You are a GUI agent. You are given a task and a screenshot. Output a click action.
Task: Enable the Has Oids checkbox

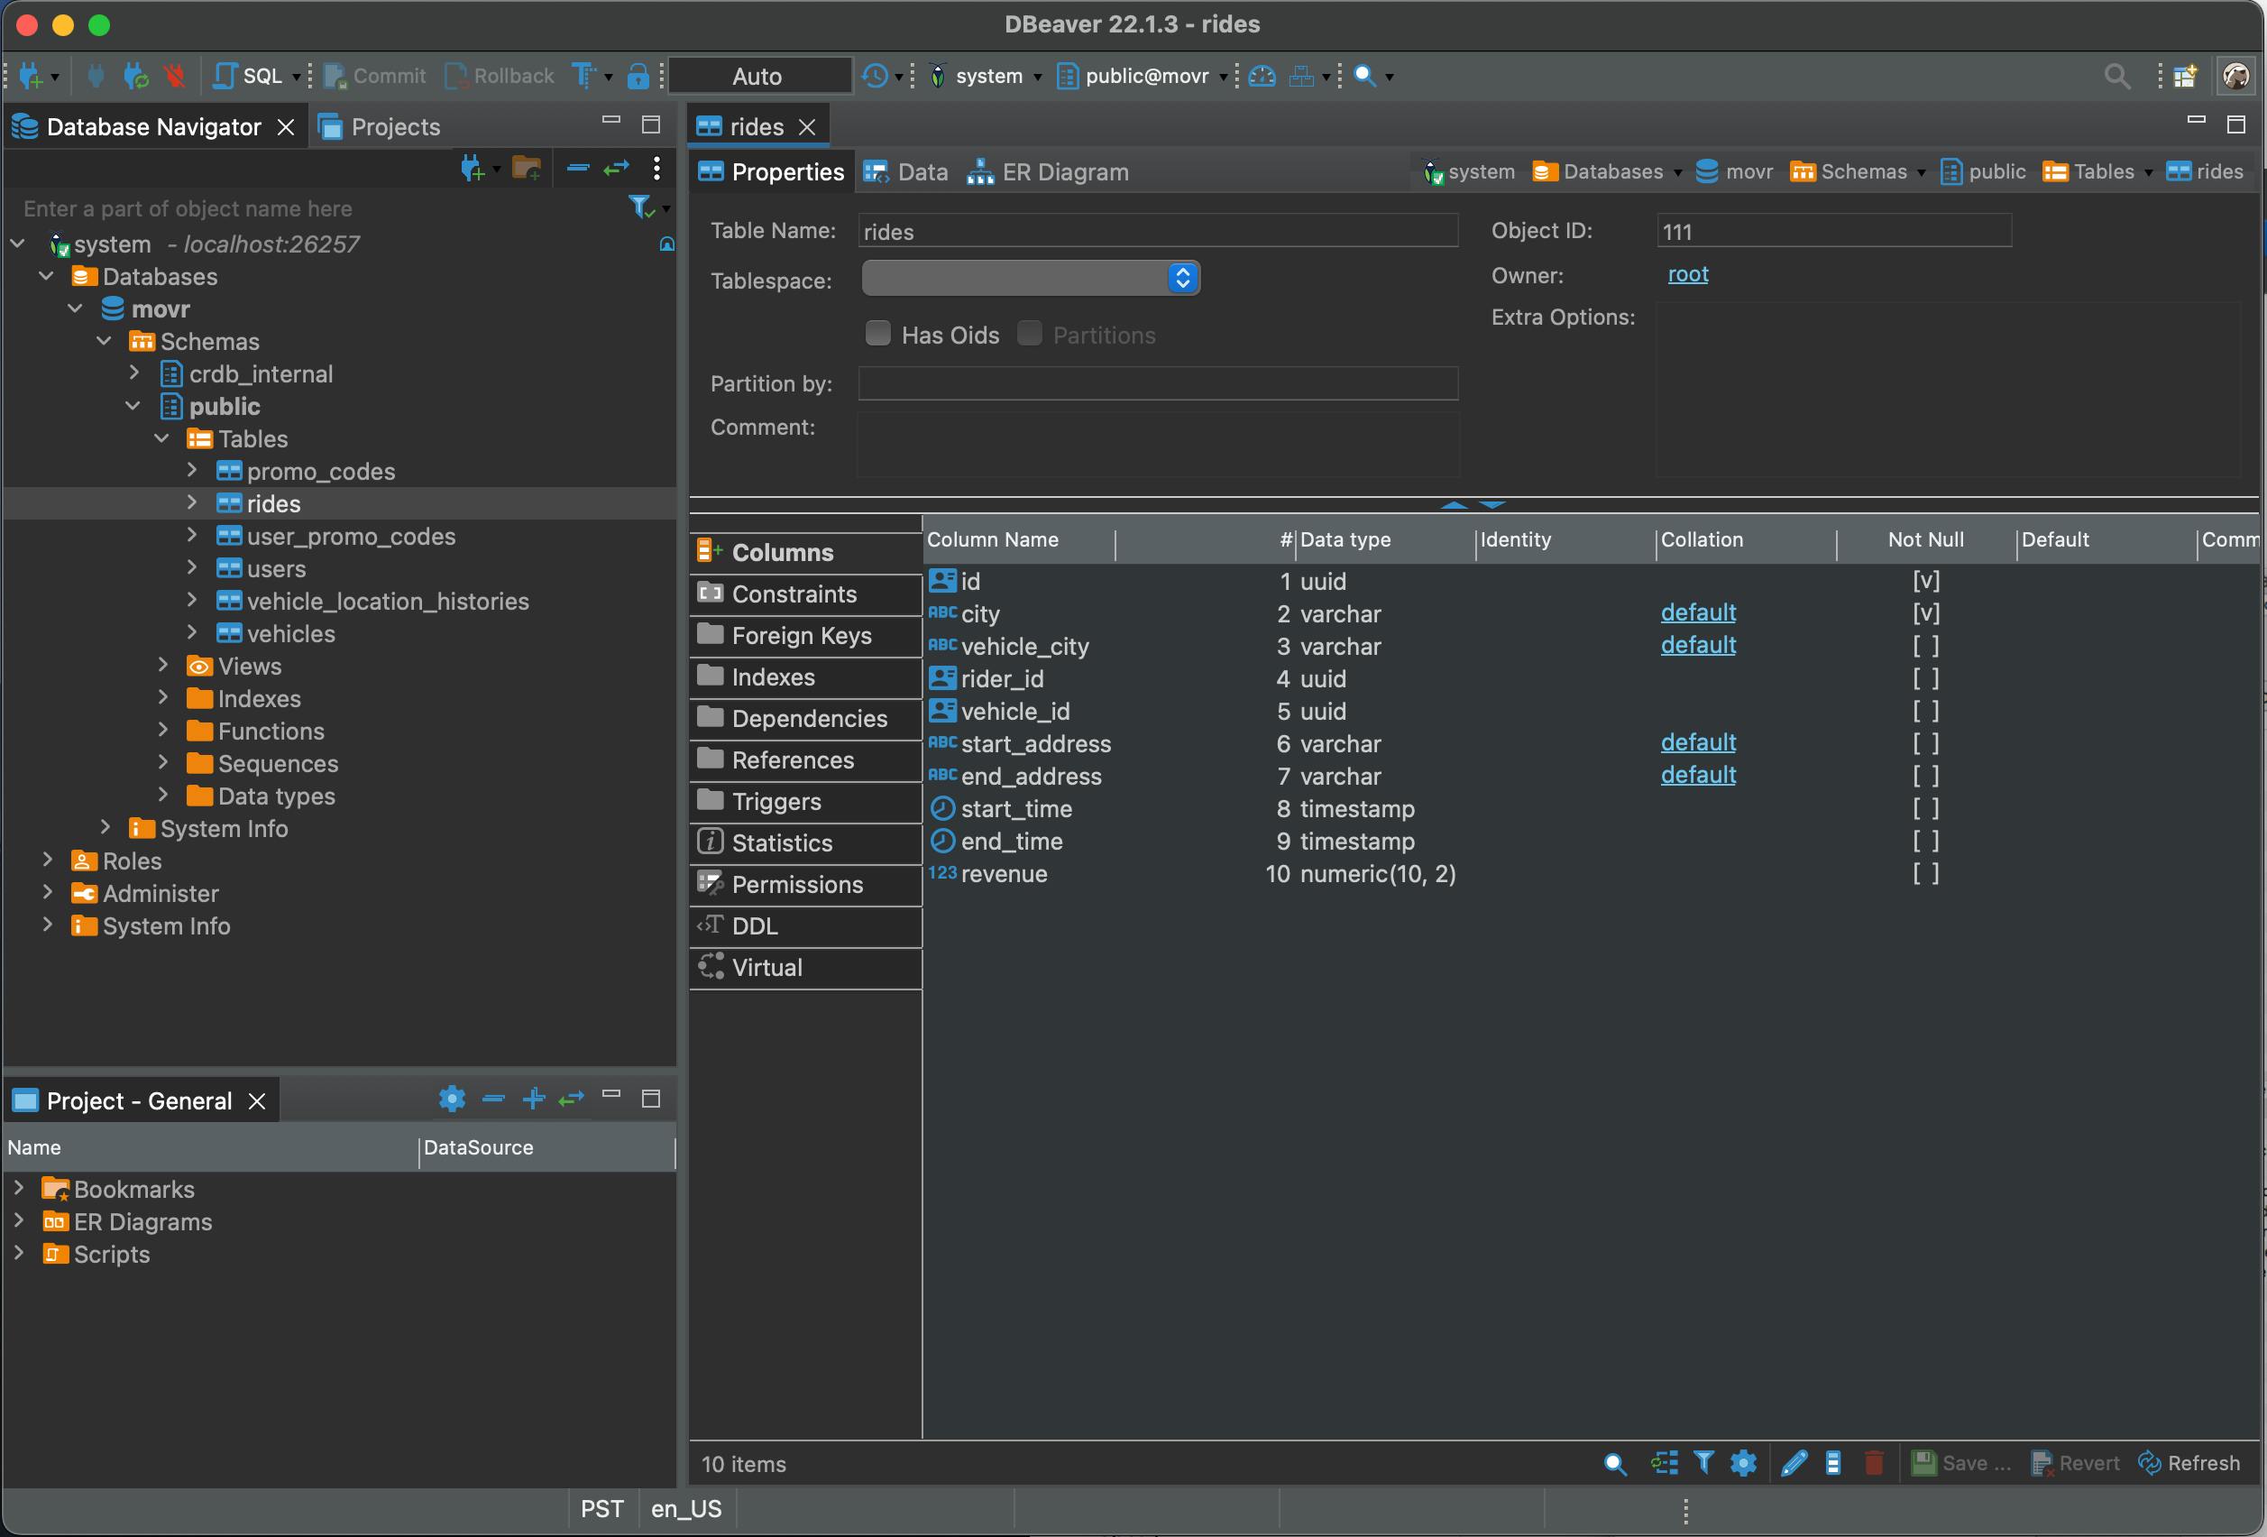coord(878,334)
